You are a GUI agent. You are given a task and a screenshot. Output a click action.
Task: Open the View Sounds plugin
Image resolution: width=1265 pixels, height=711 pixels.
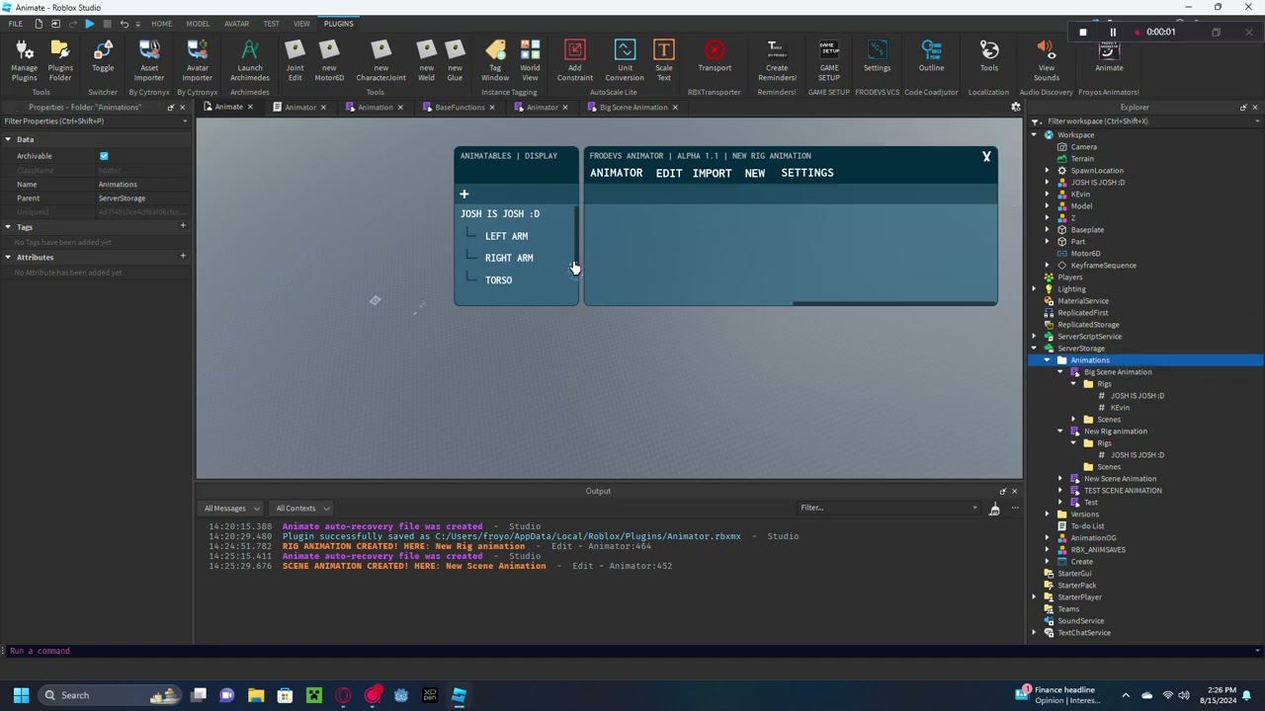click(x=1046, y=59)
